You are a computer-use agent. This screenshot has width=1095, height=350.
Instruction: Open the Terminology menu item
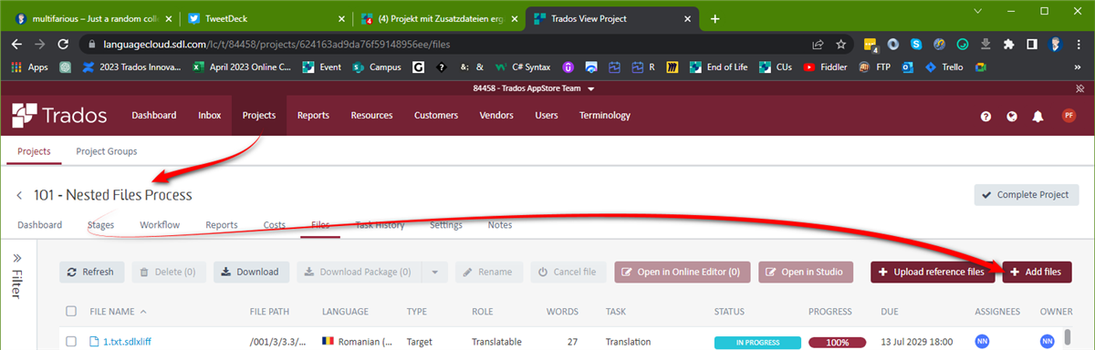tap(605, 115)
